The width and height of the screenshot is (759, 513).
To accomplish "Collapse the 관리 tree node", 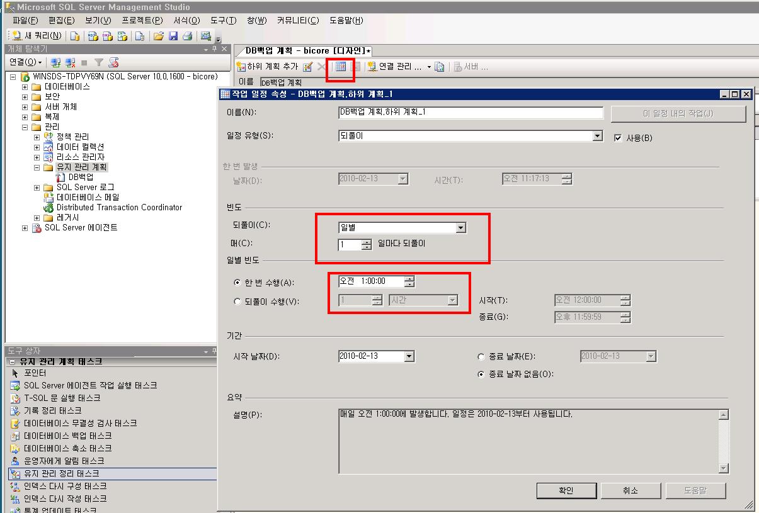I will 25,127.
